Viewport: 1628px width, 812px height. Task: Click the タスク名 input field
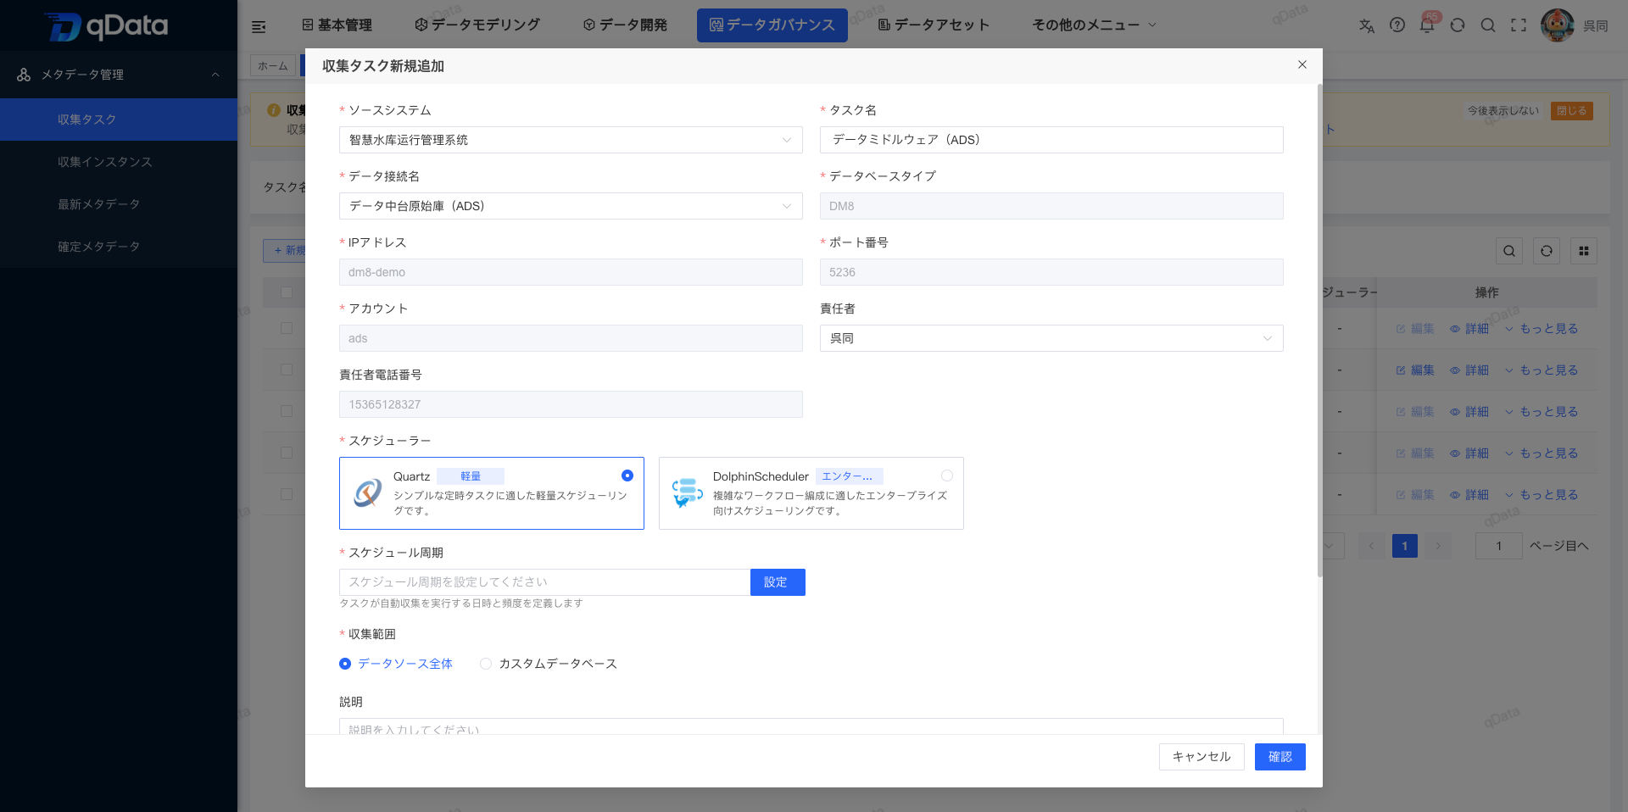point(1051,140)
